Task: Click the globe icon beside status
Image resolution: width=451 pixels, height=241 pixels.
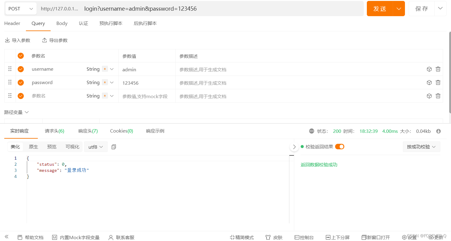Action: click(312, 131)
